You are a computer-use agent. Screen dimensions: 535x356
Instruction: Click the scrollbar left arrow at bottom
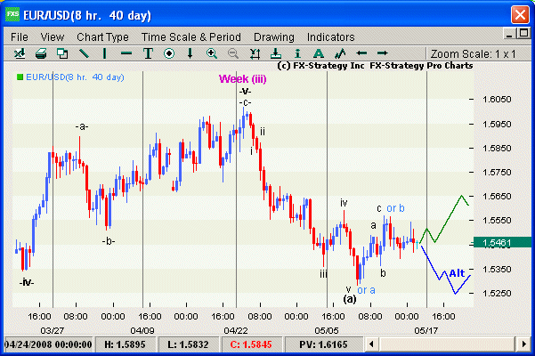pyautogui.click(x=372, y=344)
